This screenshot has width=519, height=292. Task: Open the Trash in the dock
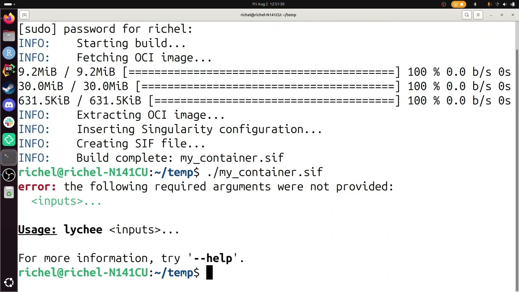[9, 193]
